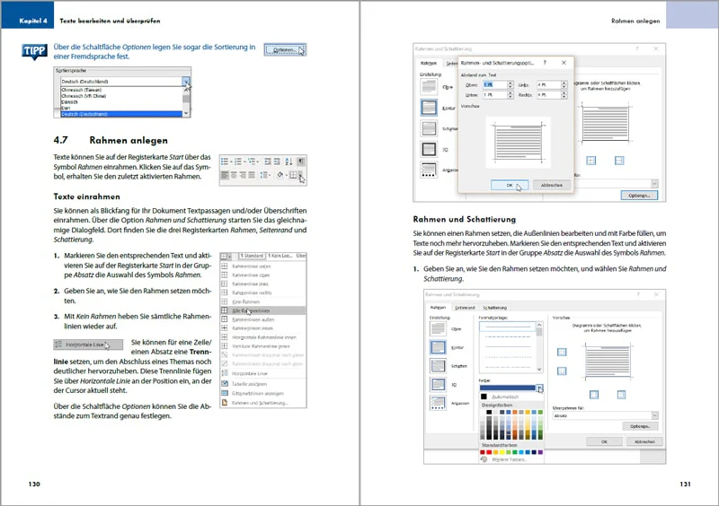Click the Unten spacing stepper arrows
719x506 pixels.
(510, 95)
